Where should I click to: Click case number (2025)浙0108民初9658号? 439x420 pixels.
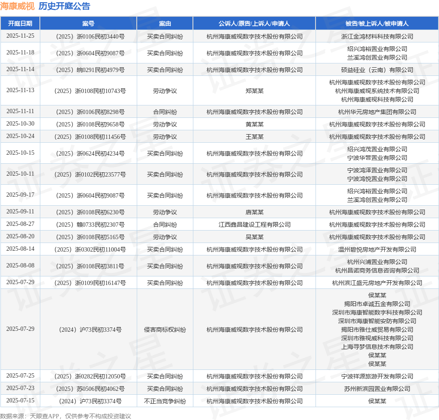90,124
